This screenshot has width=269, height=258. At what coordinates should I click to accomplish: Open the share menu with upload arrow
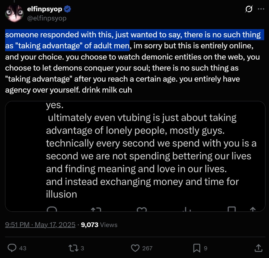click(258, 248)
